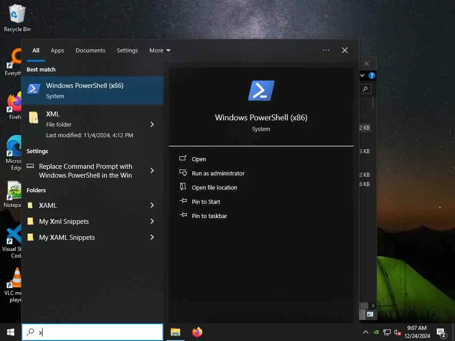Click Open for Windows PowerShell
Viewport: 455px width, 341px height.
click(x=199, y=159)
